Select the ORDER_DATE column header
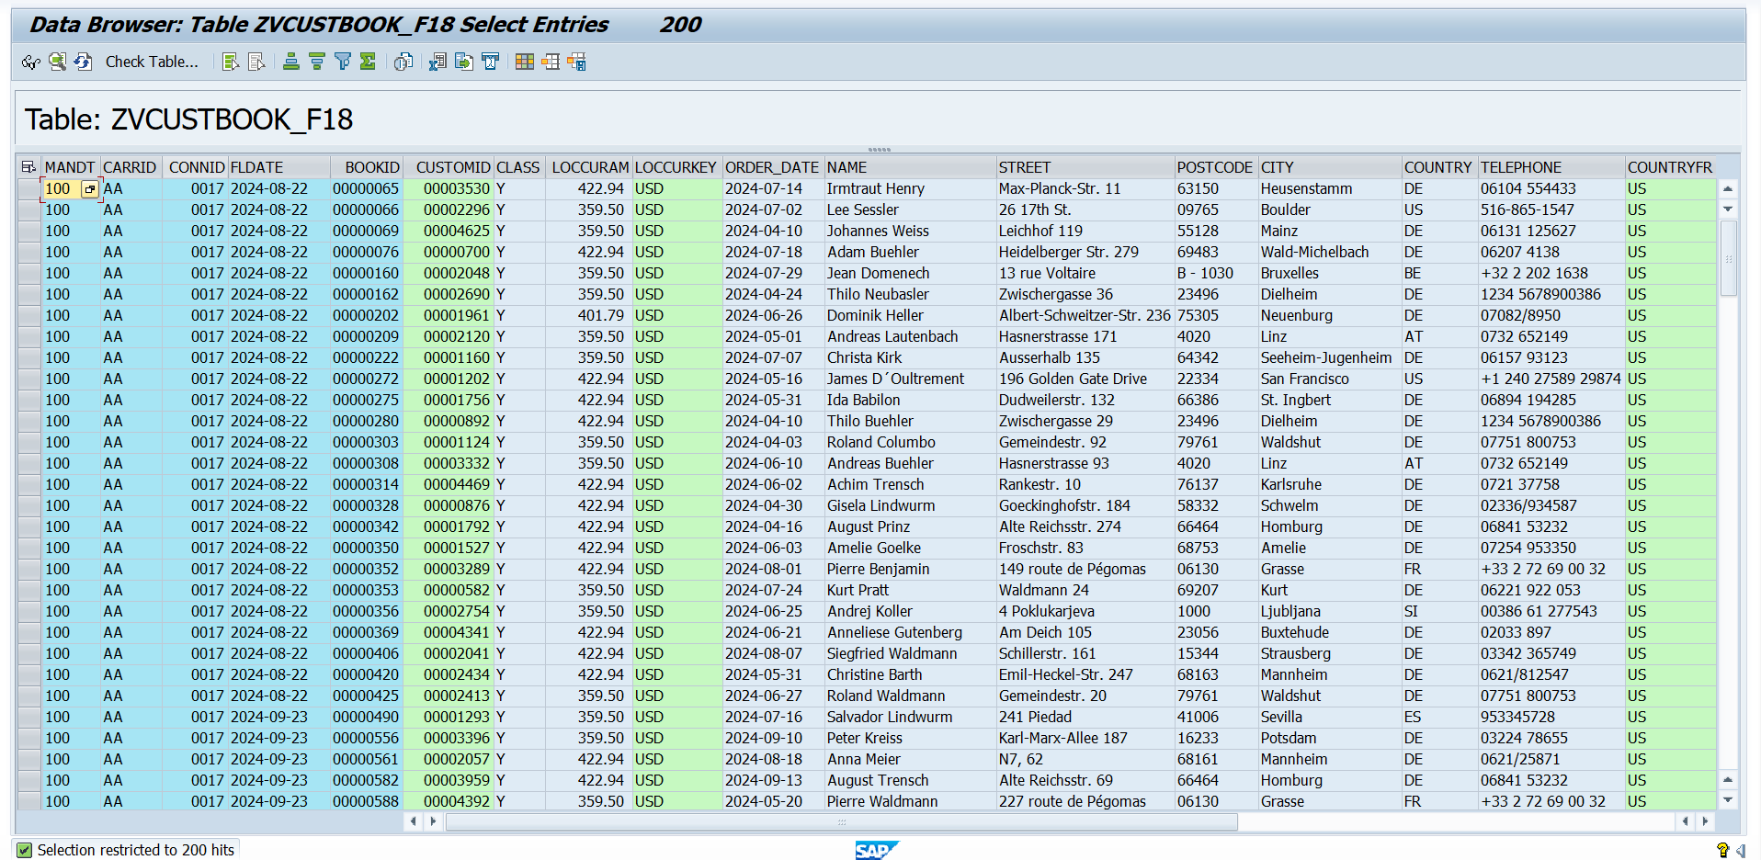 pos(772,167)
